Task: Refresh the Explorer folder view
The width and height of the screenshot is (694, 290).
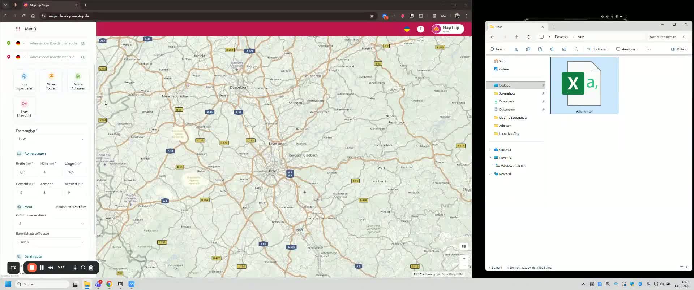Action: click(x=528, y=37)
